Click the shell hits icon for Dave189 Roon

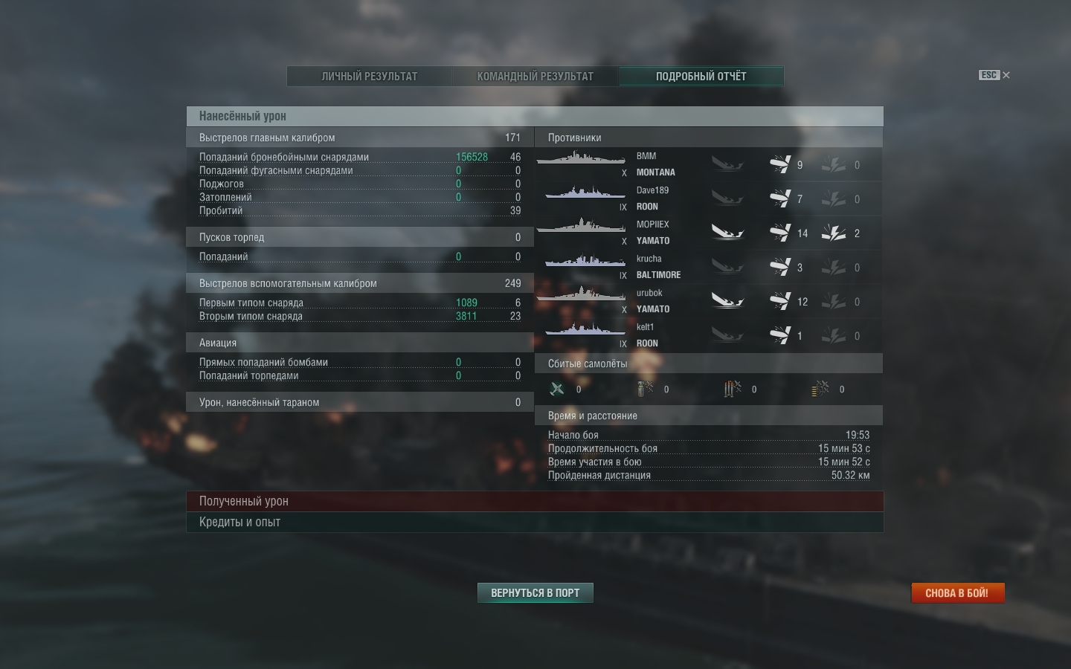point(780,198)
